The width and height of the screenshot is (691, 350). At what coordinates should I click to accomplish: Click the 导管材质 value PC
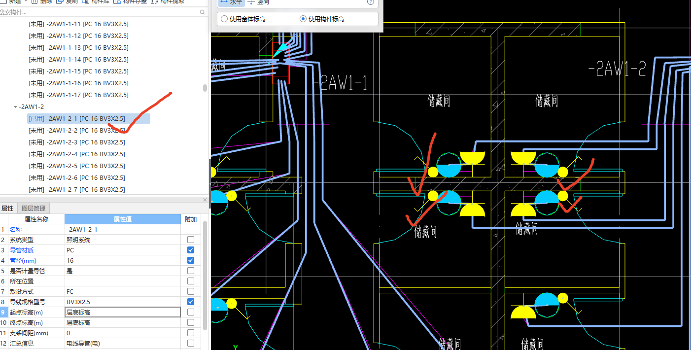coord(123,250)
